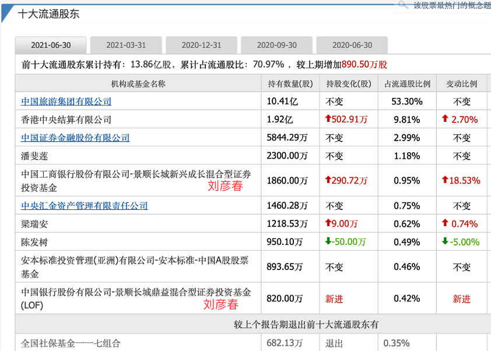491x351 pixels.
Task: Click the 持有数量(股) column header
Action: pyautogui.click(x=290, y=84)
